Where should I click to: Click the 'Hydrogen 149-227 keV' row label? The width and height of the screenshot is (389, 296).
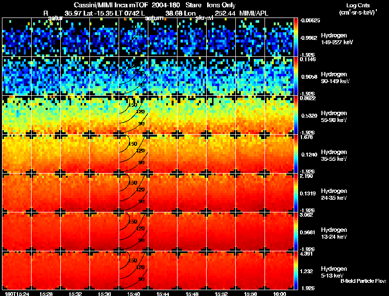coord(337,39)
